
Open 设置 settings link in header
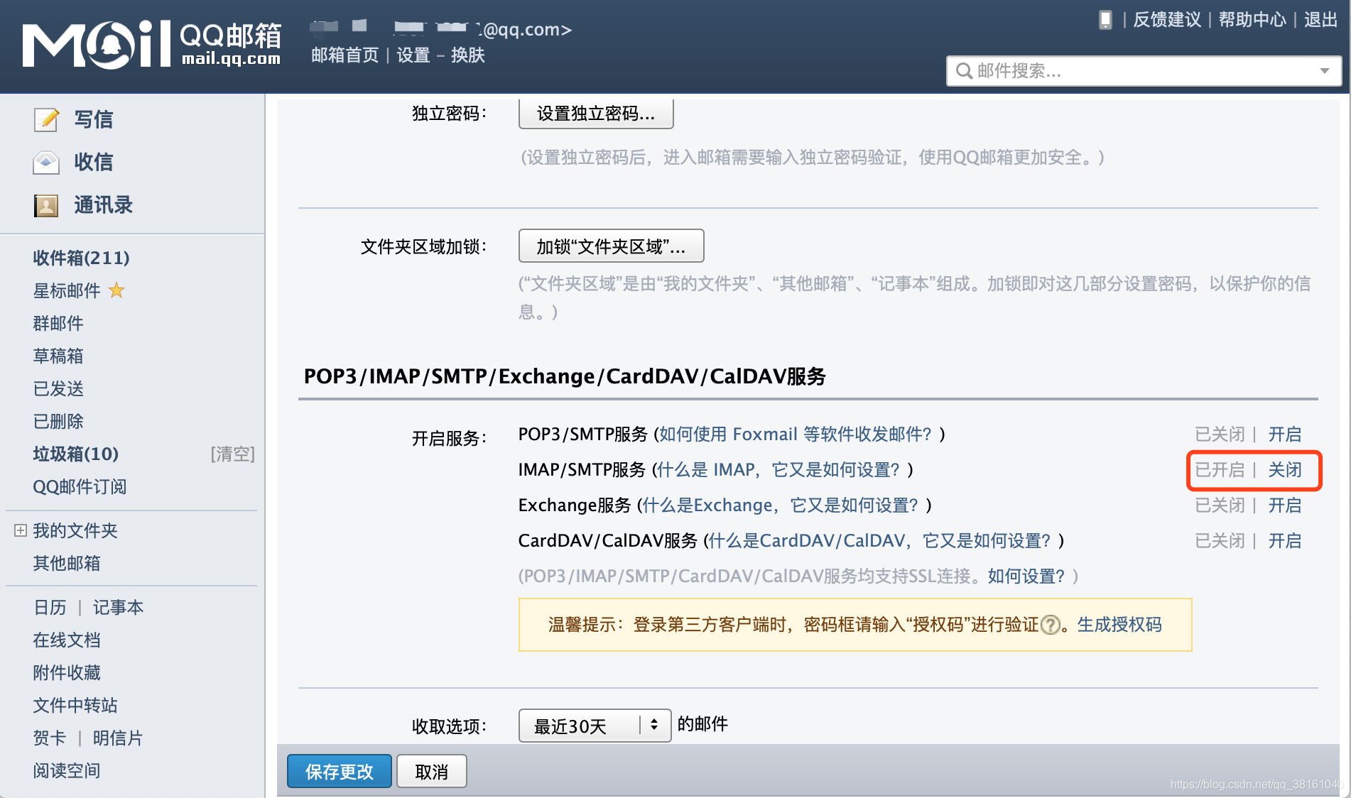[413, 55]
